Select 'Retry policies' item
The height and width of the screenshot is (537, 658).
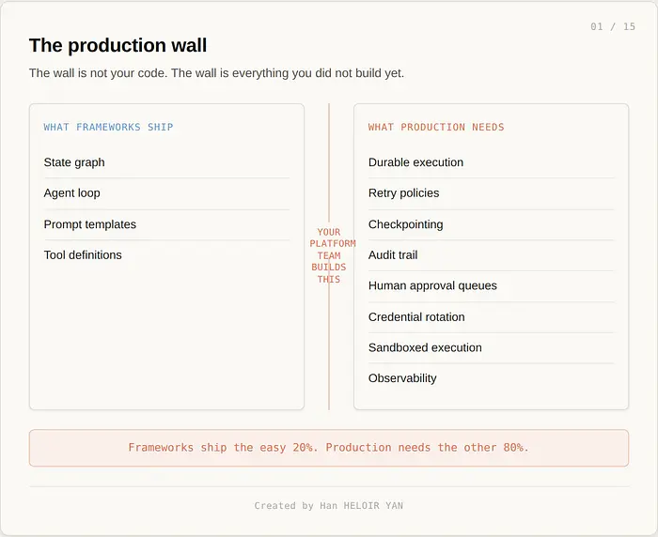[491, 193]
